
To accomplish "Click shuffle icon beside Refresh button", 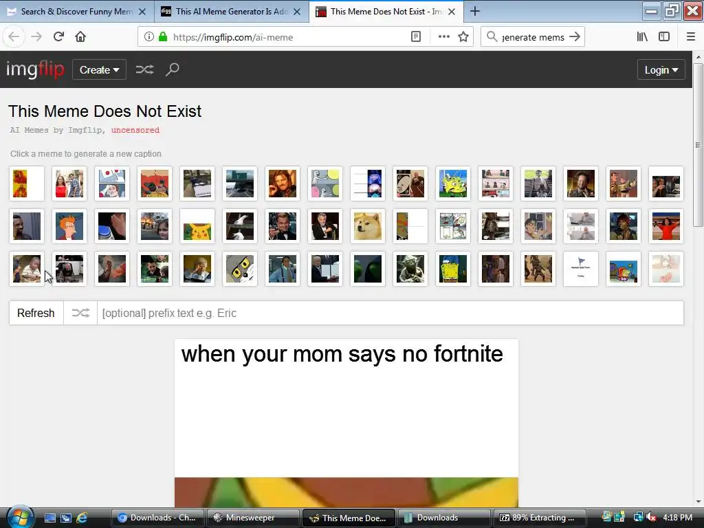I will click(80, 313).
